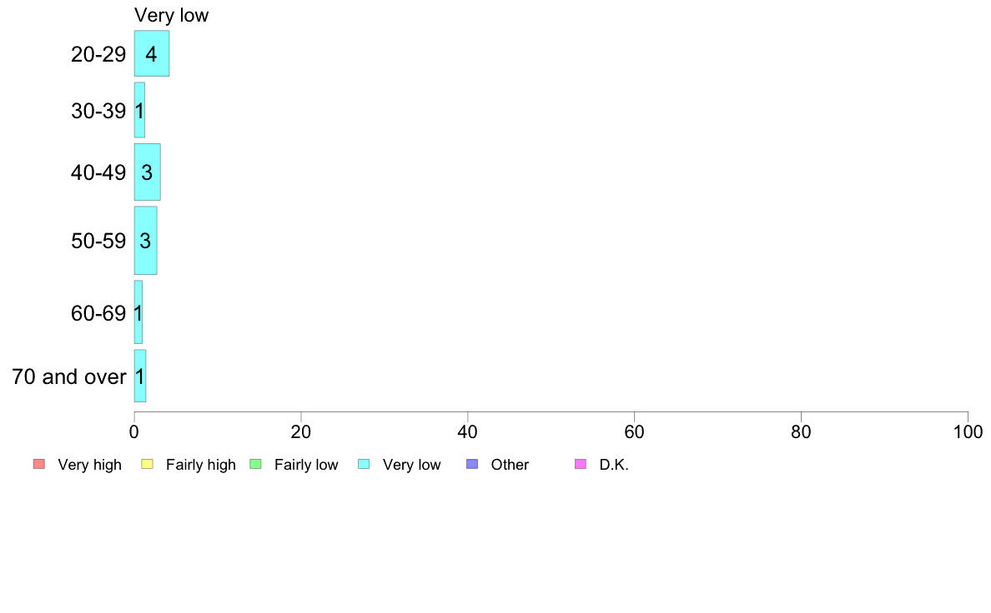Click the 40-49 age group label

[98, 172]
